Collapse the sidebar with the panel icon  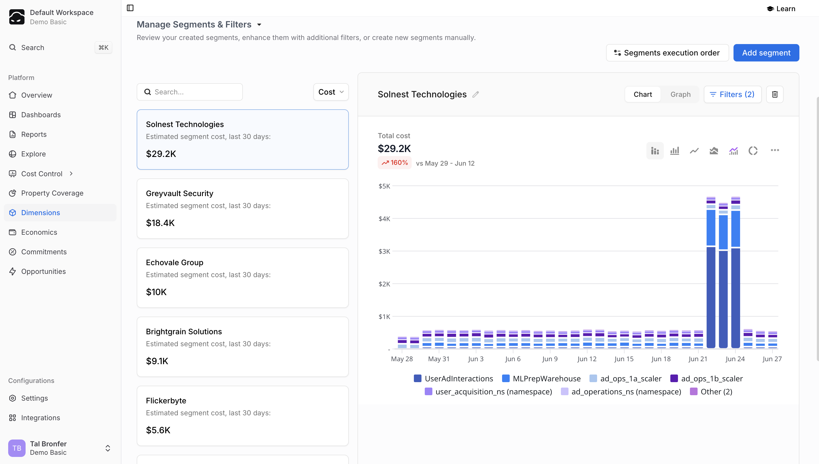(130, 8)
